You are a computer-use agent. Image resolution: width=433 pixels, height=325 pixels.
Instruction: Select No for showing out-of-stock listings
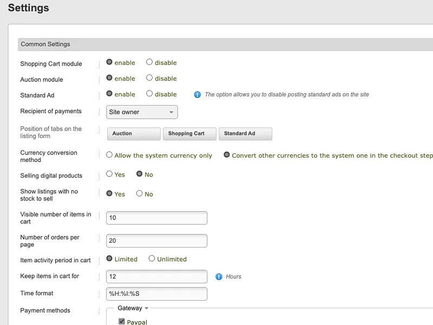[140, 193]
